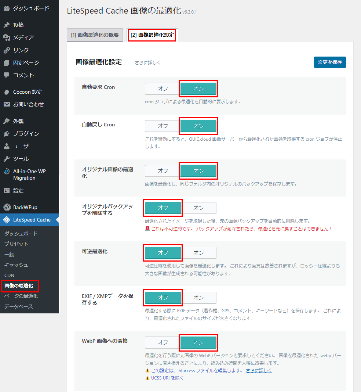Enable オリジナルバックアップを削除する with オン
361x392 pixels.
[x=198, y=208]
